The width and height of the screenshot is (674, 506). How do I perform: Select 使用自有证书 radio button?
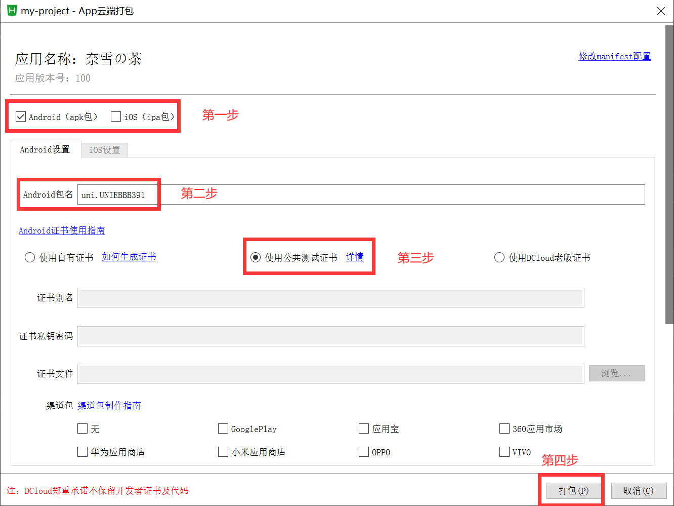30,257
